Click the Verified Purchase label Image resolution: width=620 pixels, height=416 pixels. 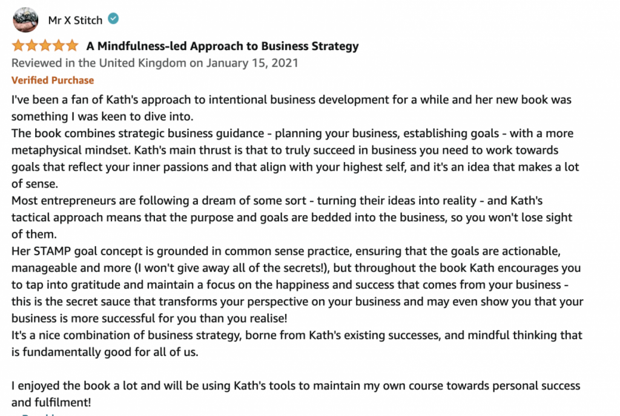[53, 80]
